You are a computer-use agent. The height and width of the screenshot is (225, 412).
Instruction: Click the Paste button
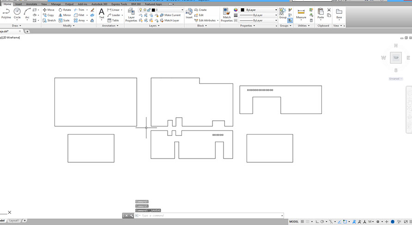click(321, 13)
